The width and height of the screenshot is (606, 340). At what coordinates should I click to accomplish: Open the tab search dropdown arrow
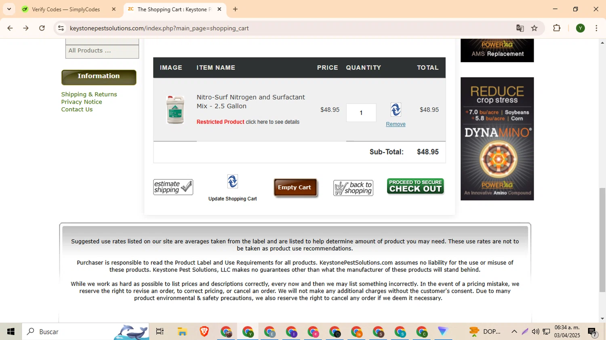pyautogui.click(x=9, y=9)
